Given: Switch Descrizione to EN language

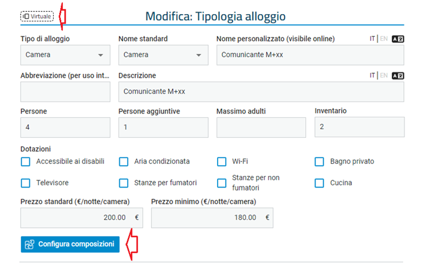Looking at the screenshot, I should (x=384, y=75).
